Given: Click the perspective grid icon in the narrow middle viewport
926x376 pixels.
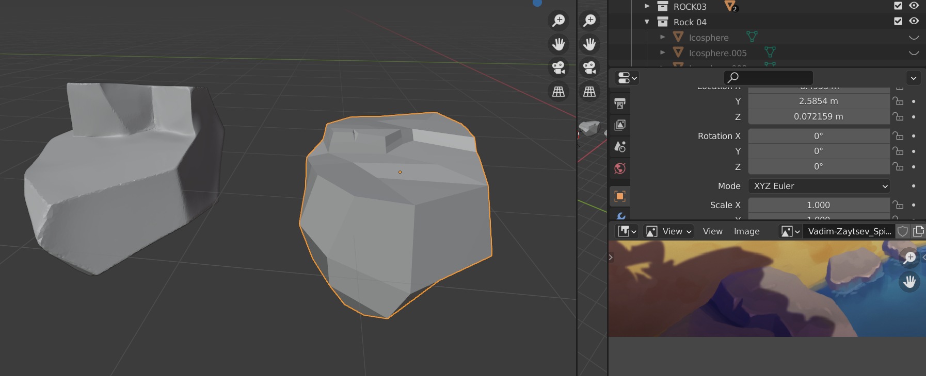Looking at the screenshot, I should coord(589,92).
